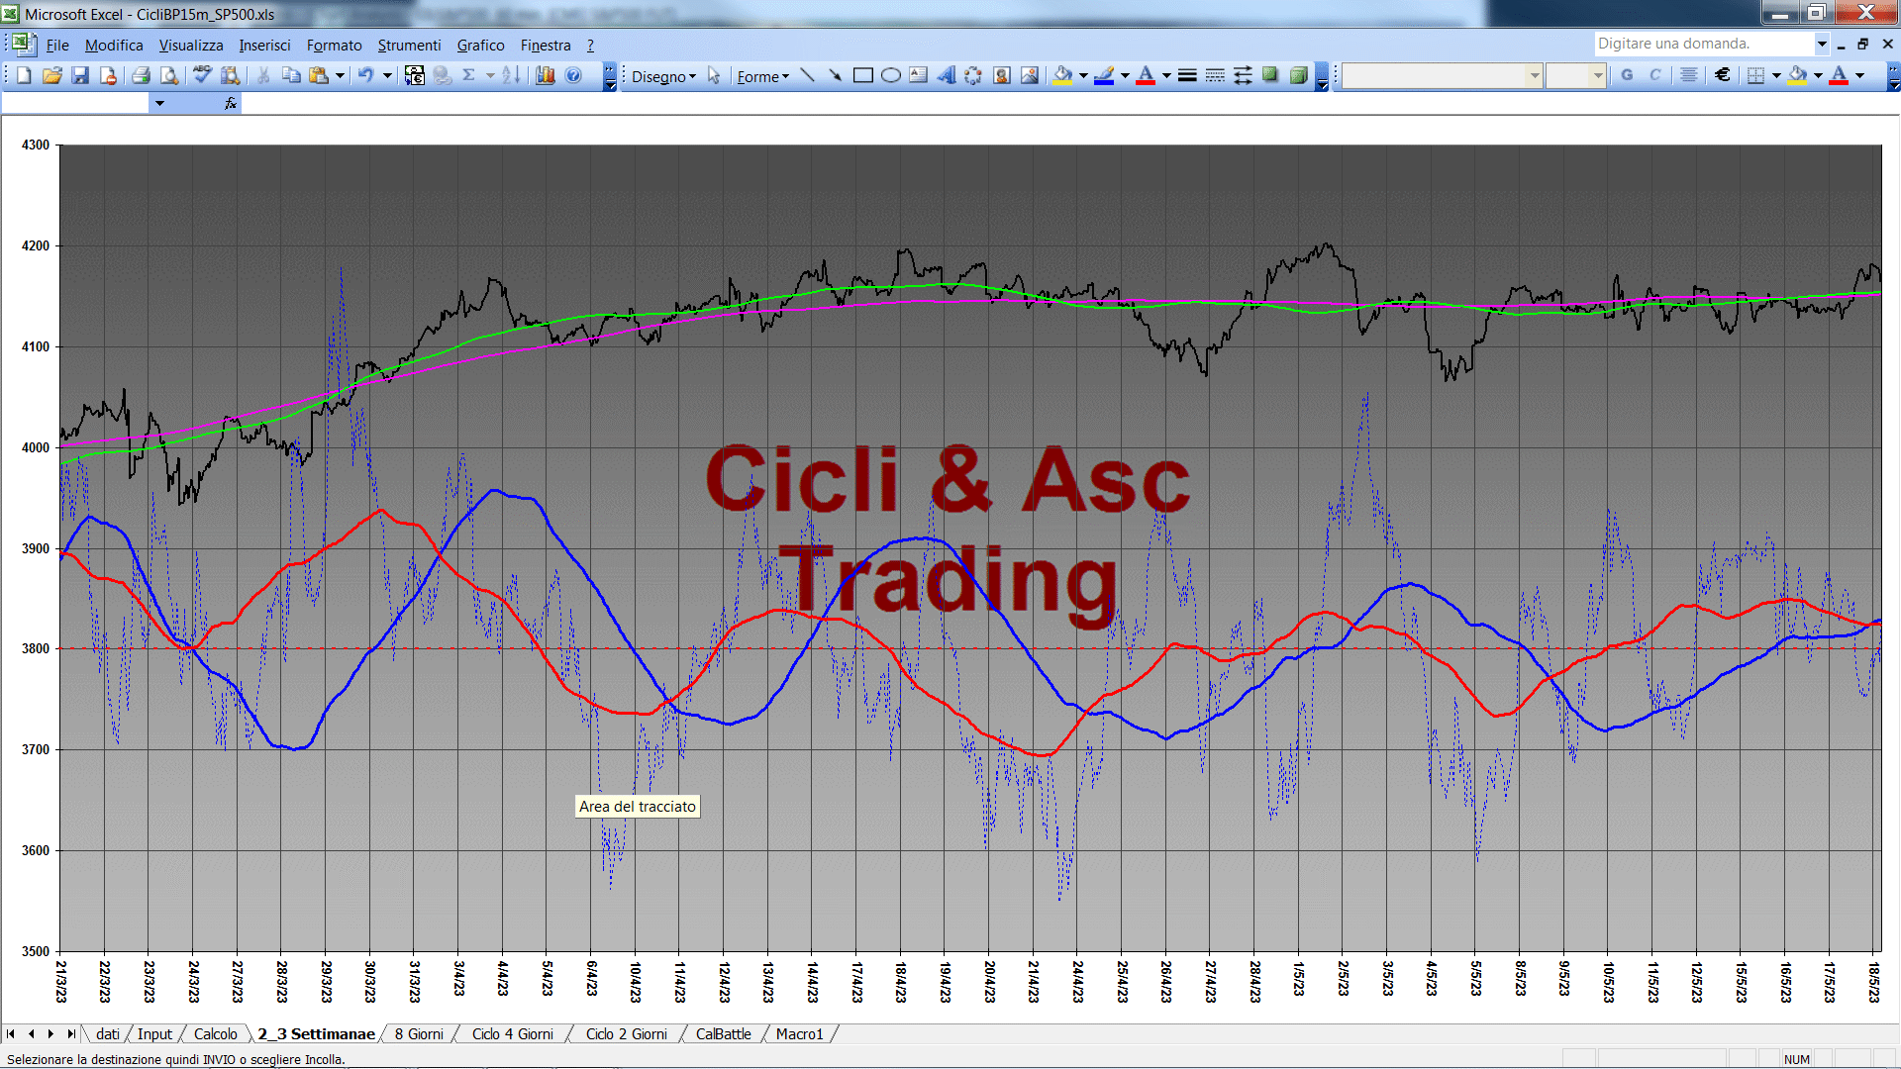Screen dimensions: 1901x1069
Task: Select the Oval drawing tool
Action: tap(891, 75)
